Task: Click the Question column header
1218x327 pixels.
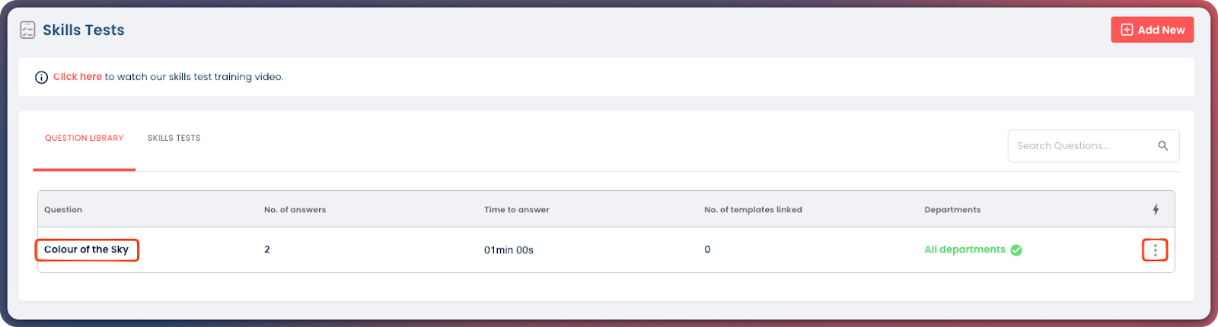Action: tap(63, 210)
